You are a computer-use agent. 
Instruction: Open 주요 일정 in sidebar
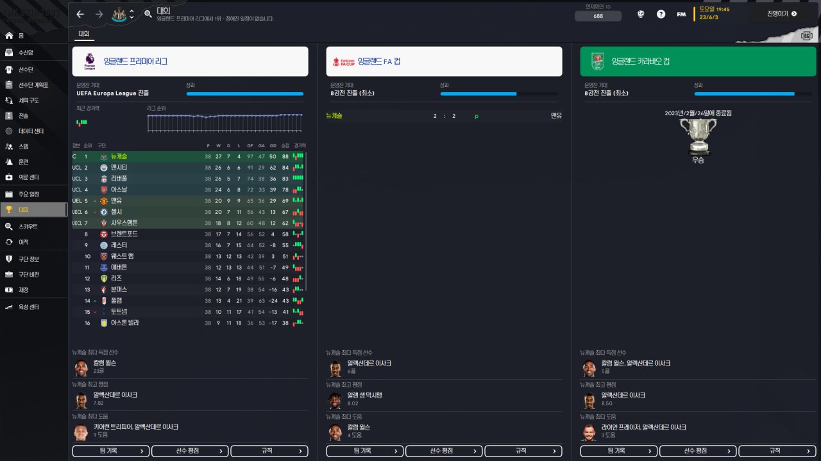tap(33, 194)
